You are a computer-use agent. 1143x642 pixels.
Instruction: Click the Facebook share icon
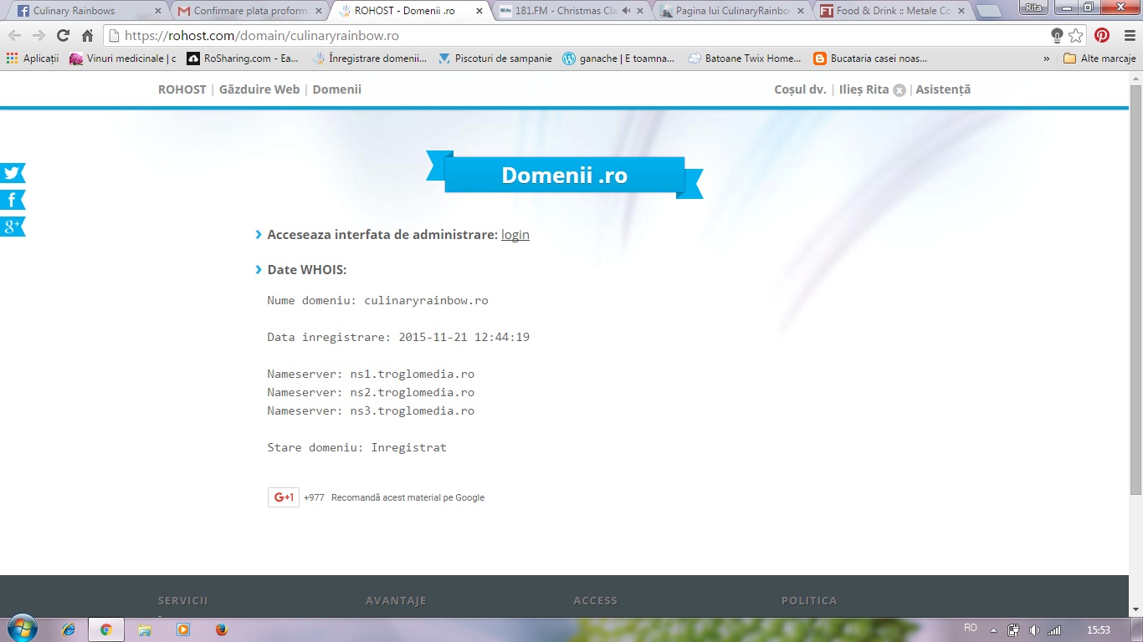(x=12, y=200)
